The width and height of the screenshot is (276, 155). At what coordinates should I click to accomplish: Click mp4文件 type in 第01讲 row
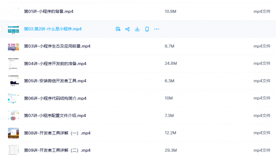[262, 11]
